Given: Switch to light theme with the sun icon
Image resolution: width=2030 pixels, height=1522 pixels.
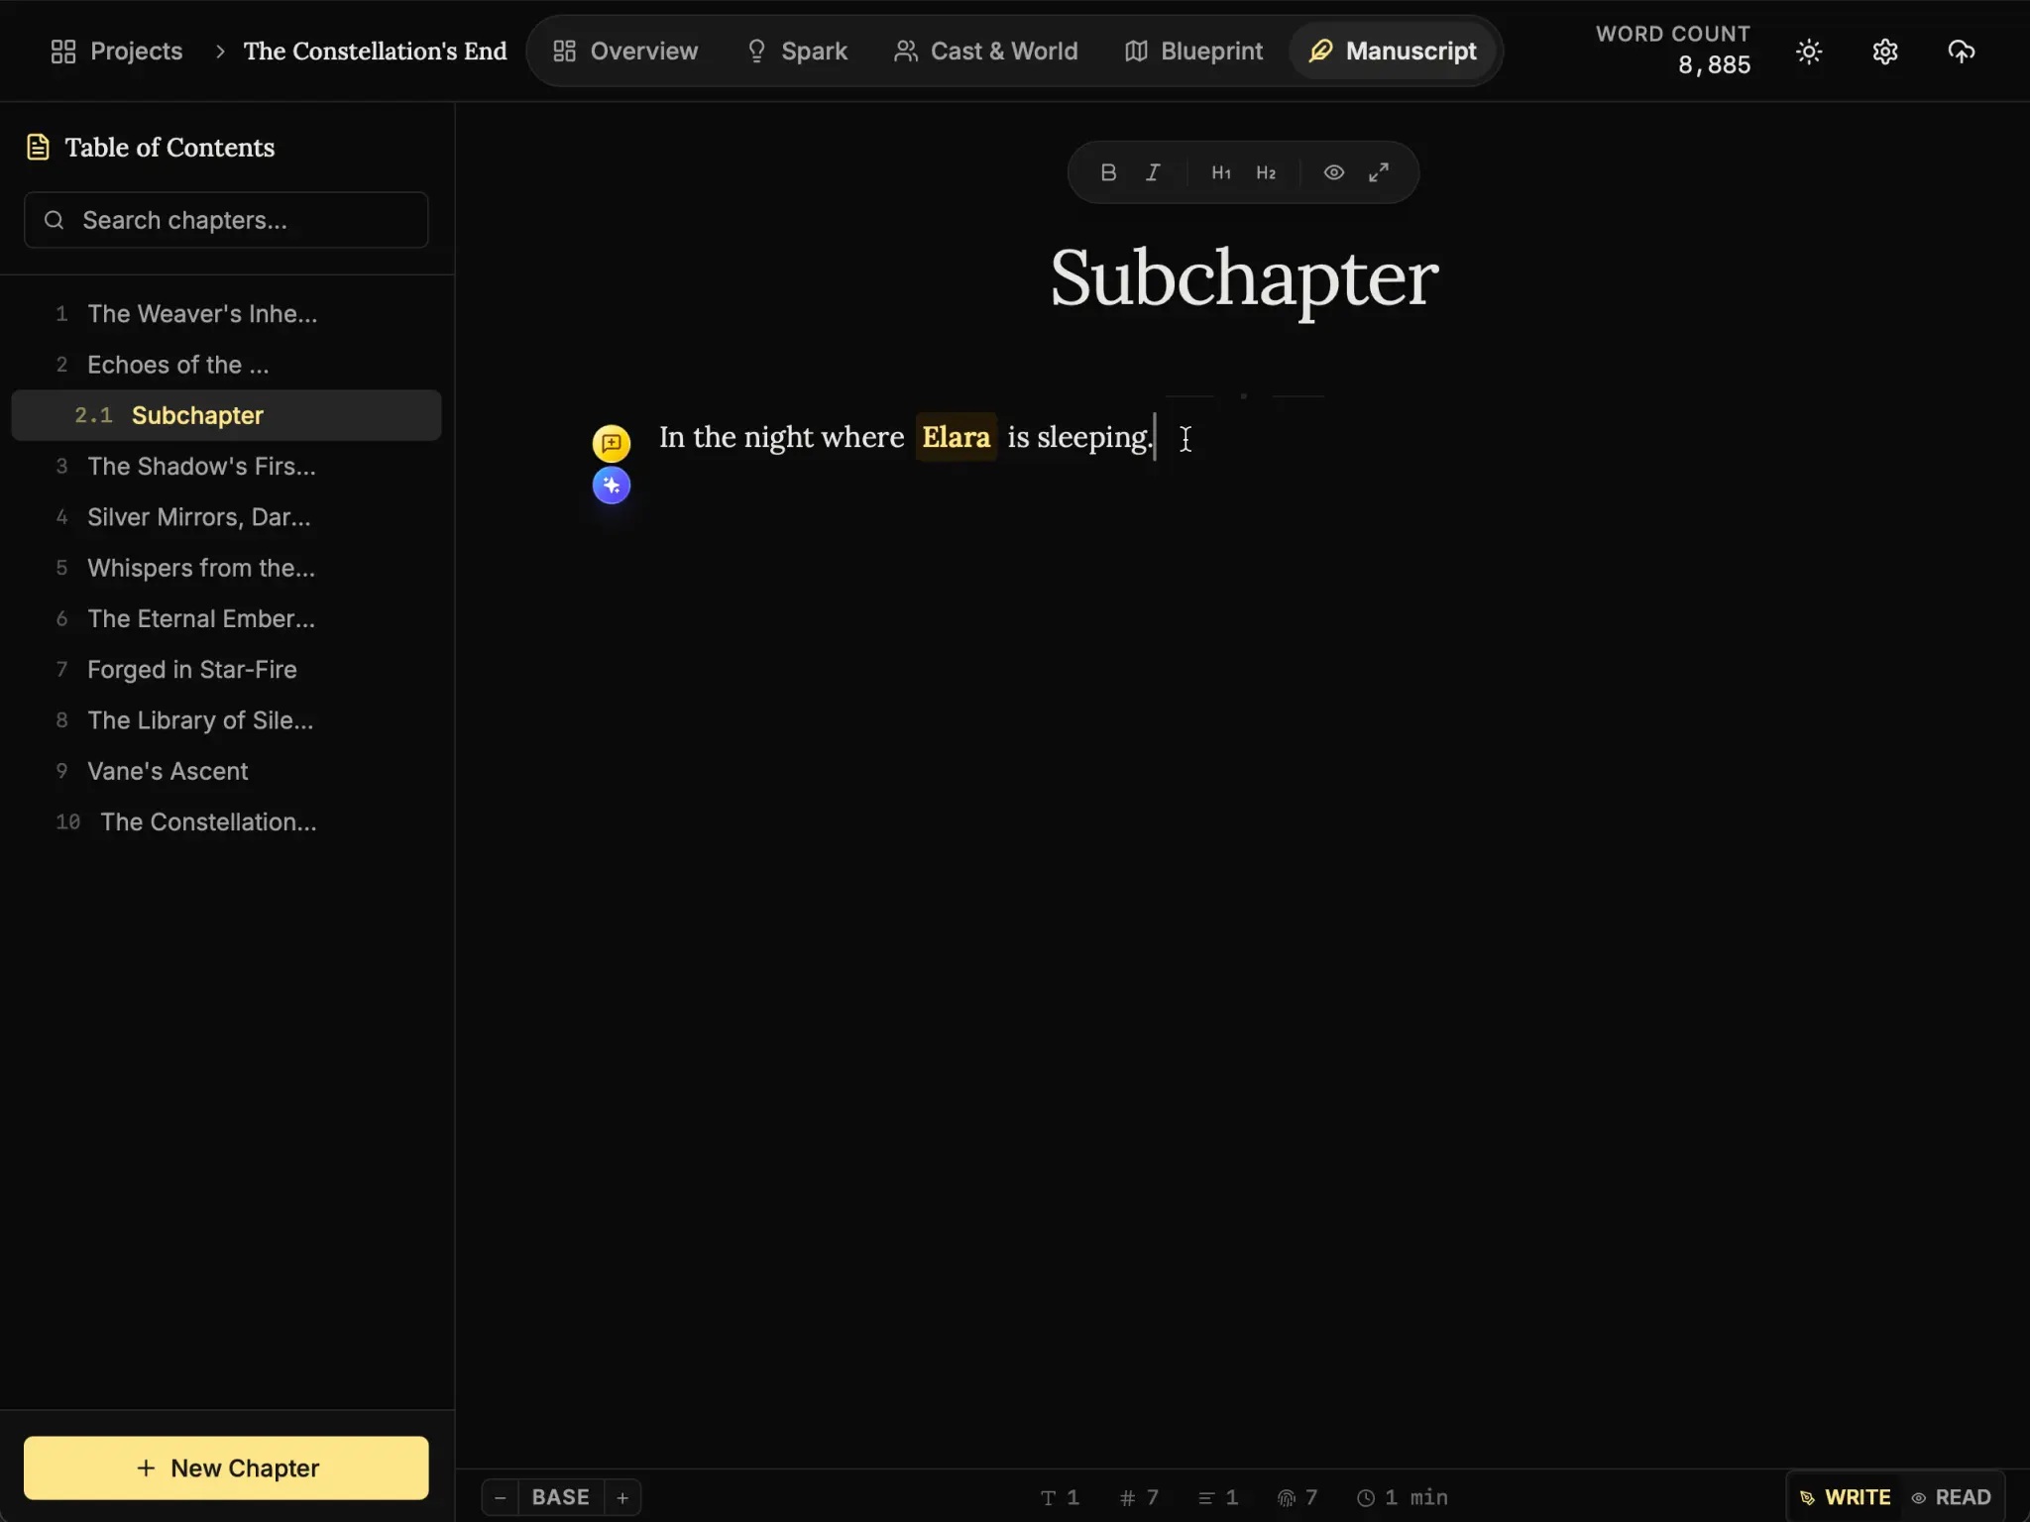Looking at the screenshot, I should (1808, 51).
